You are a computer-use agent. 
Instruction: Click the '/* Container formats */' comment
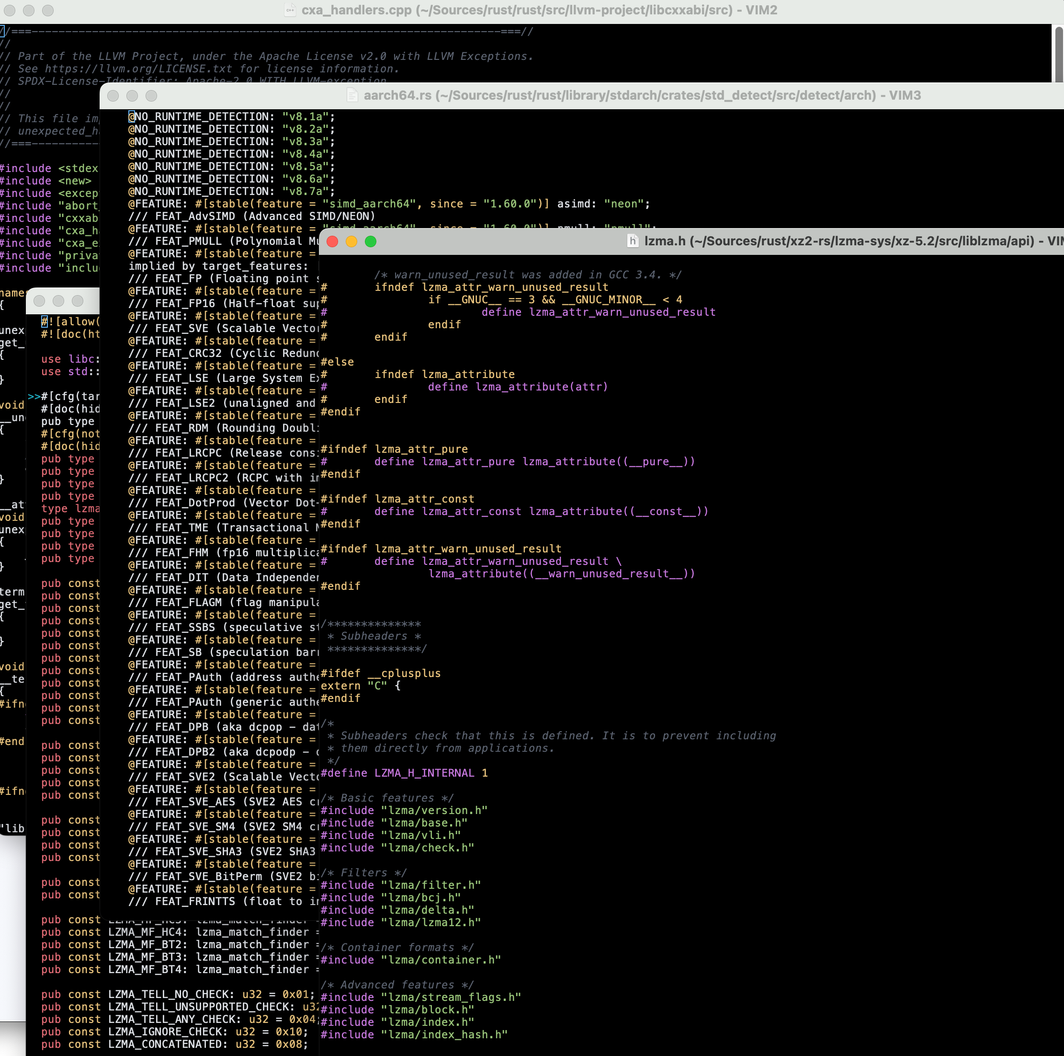click(x=397, y=947)
